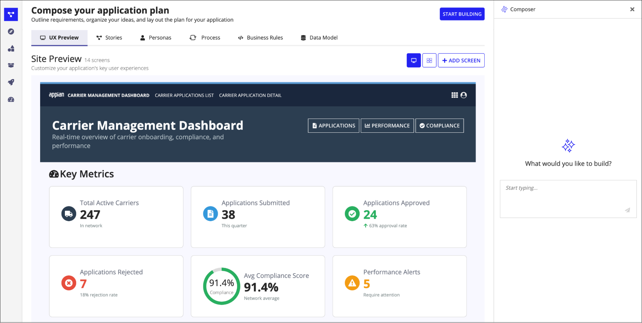Screen dimensions: 642x323
Task: Open the user profile avatar icon
Action: click(463, 95)
